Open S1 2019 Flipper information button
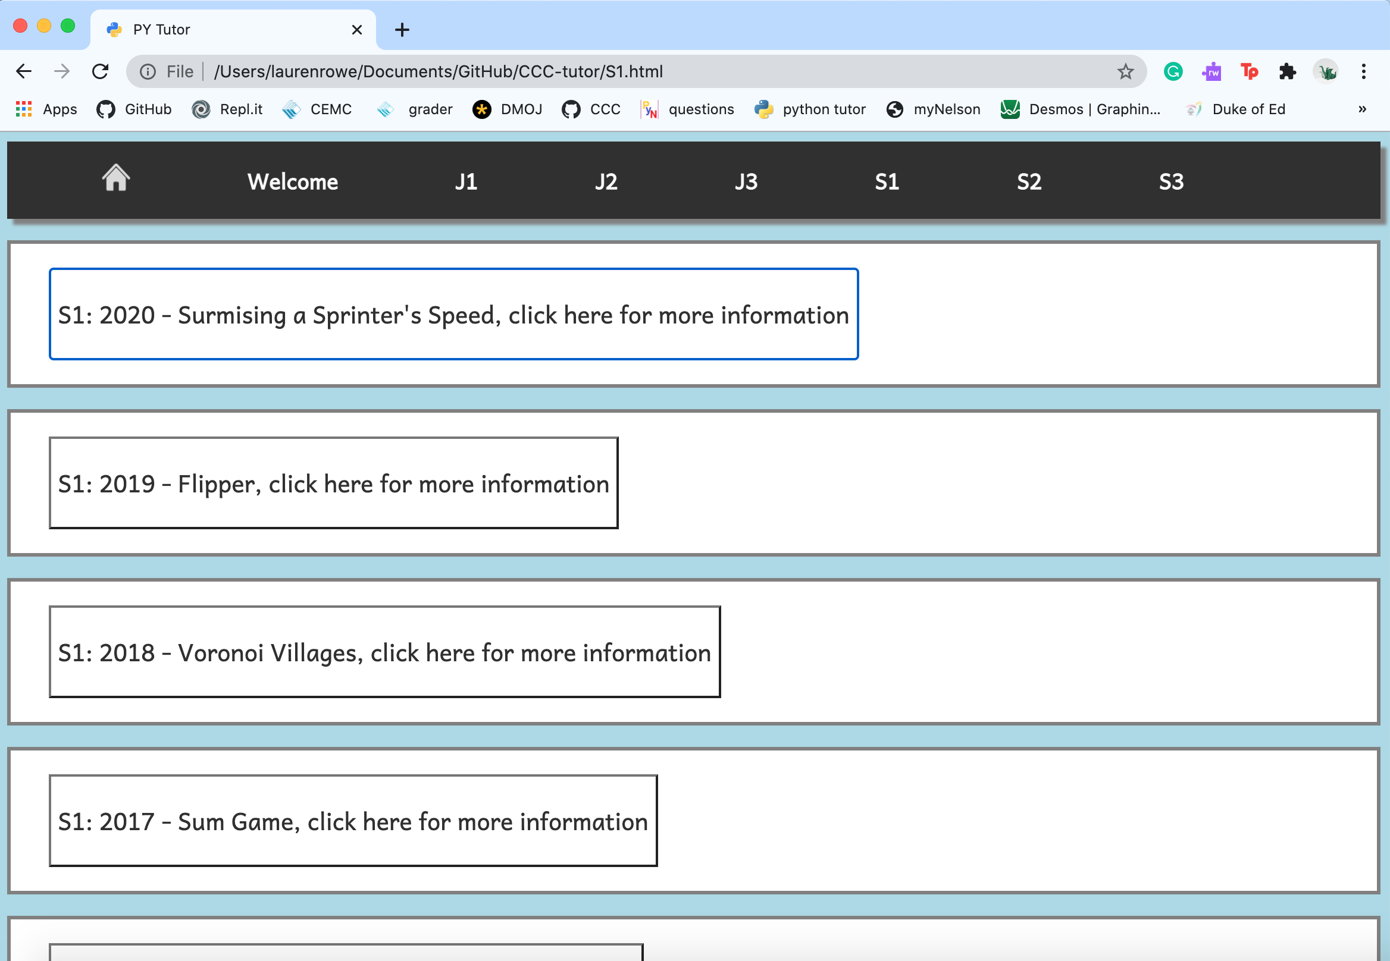 click(333, 483)
